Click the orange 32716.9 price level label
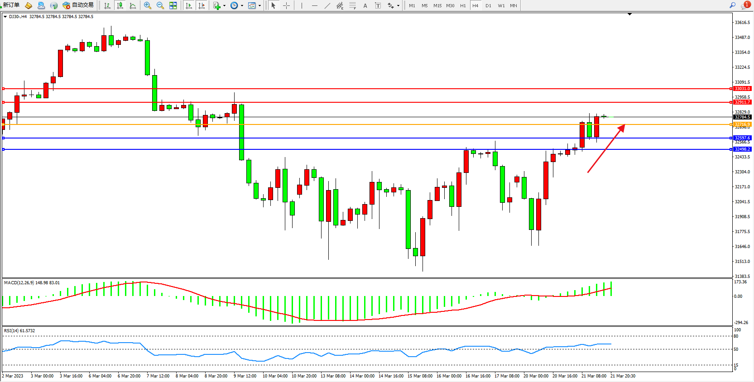The height and width of the screenshot is (382, 754). (x=742, y=124)
